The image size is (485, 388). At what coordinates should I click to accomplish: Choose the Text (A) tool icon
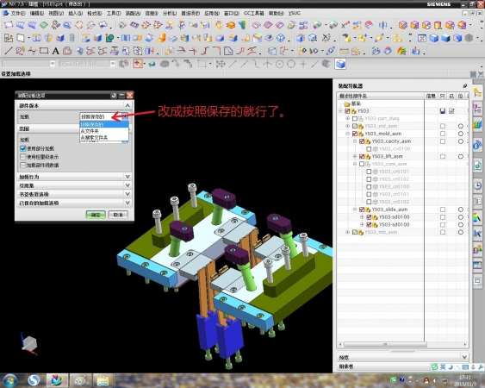(x=56, y=51)
